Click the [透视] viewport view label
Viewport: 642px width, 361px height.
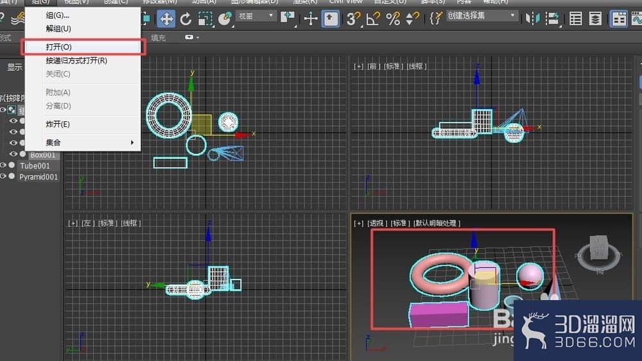point(377,223)
